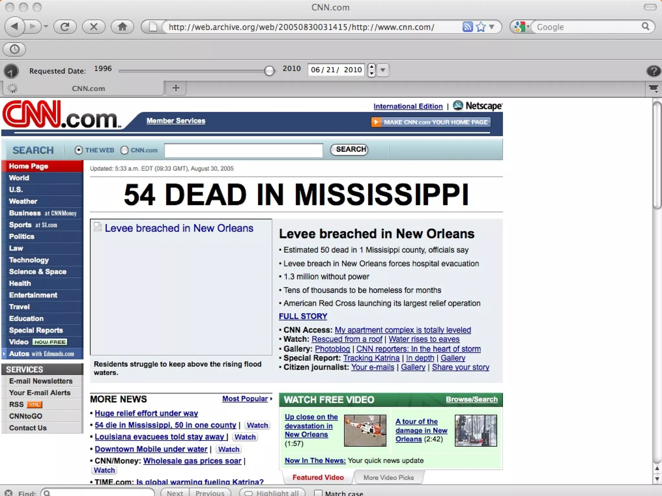Click the FULL STORY link
This screenshot has height=496, width=662.
click(x=303, y=316)
